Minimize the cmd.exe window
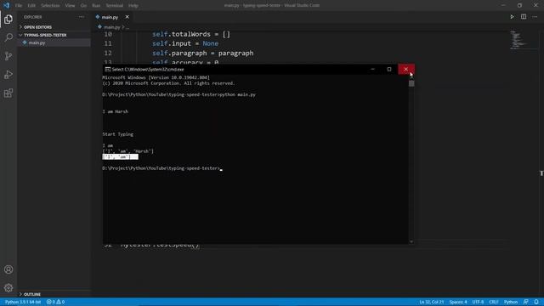Screen dimensions: 544x306 coord(372,70)
